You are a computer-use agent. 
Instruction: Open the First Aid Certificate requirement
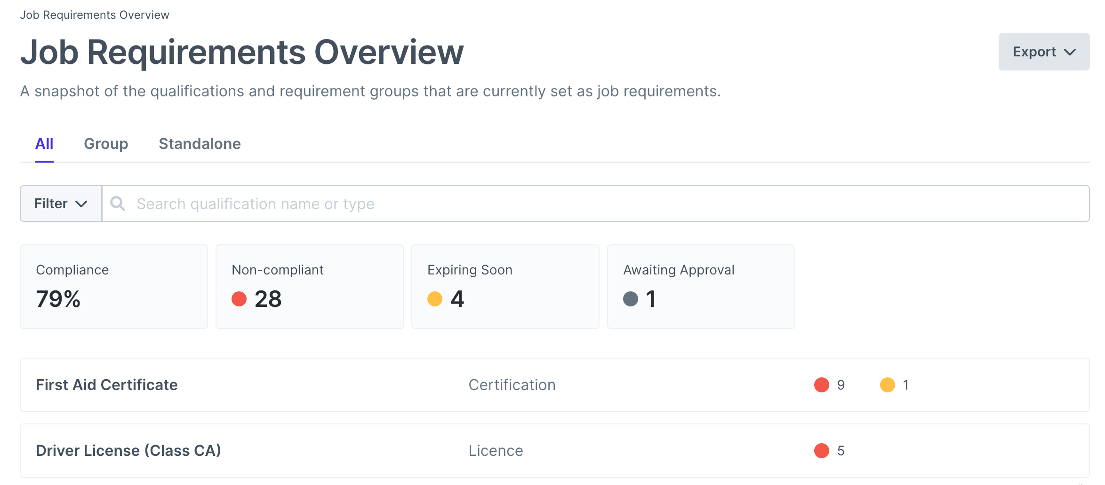107,385
